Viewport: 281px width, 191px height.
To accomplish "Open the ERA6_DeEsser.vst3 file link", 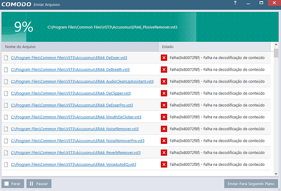I will (69, 58).
